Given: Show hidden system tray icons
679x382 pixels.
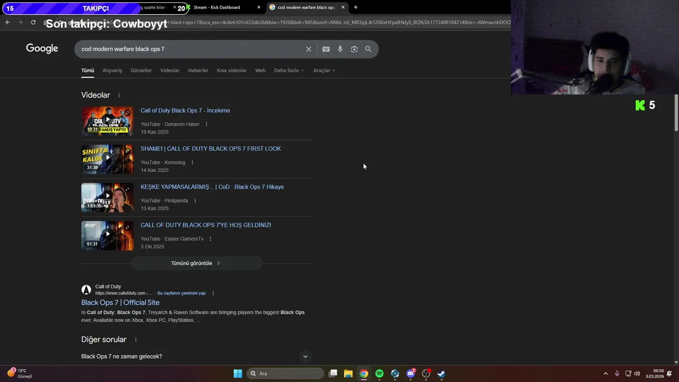Looking at the screenshot, I should pos(605,374).
